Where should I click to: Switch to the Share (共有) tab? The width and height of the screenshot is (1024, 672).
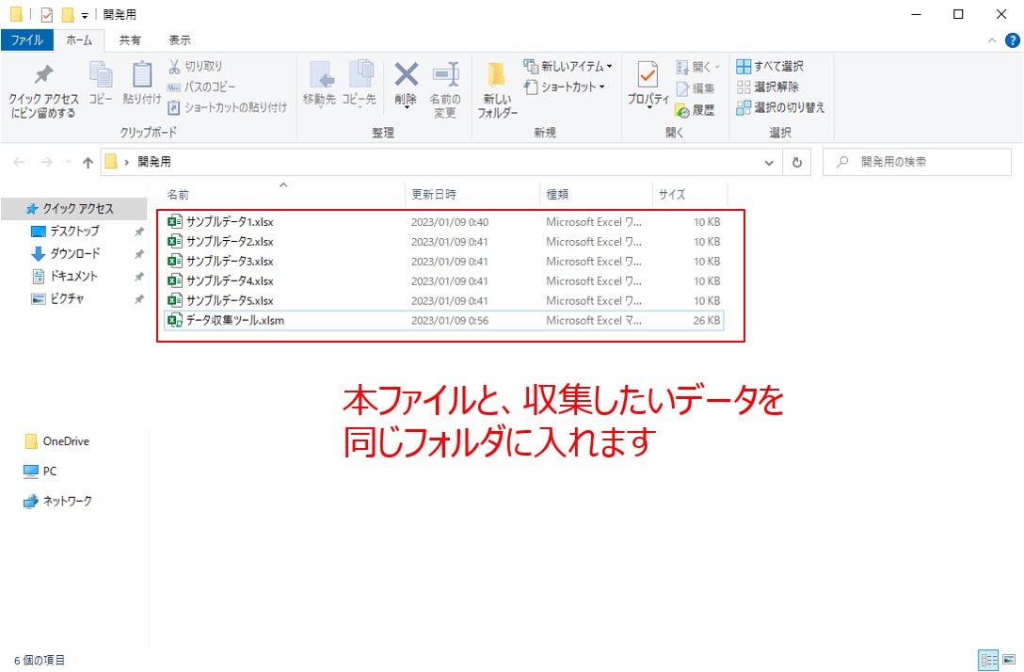tap(129, 40)
